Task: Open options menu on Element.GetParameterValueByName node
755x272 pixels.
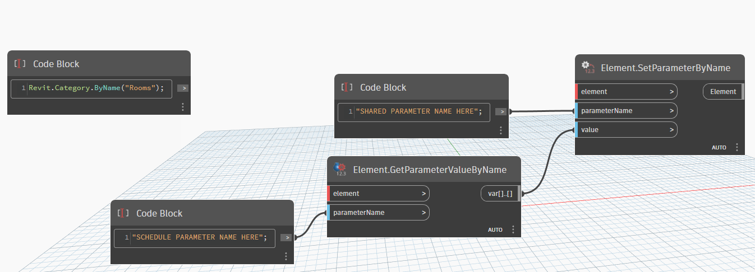Action: click(x=513, y=229)
